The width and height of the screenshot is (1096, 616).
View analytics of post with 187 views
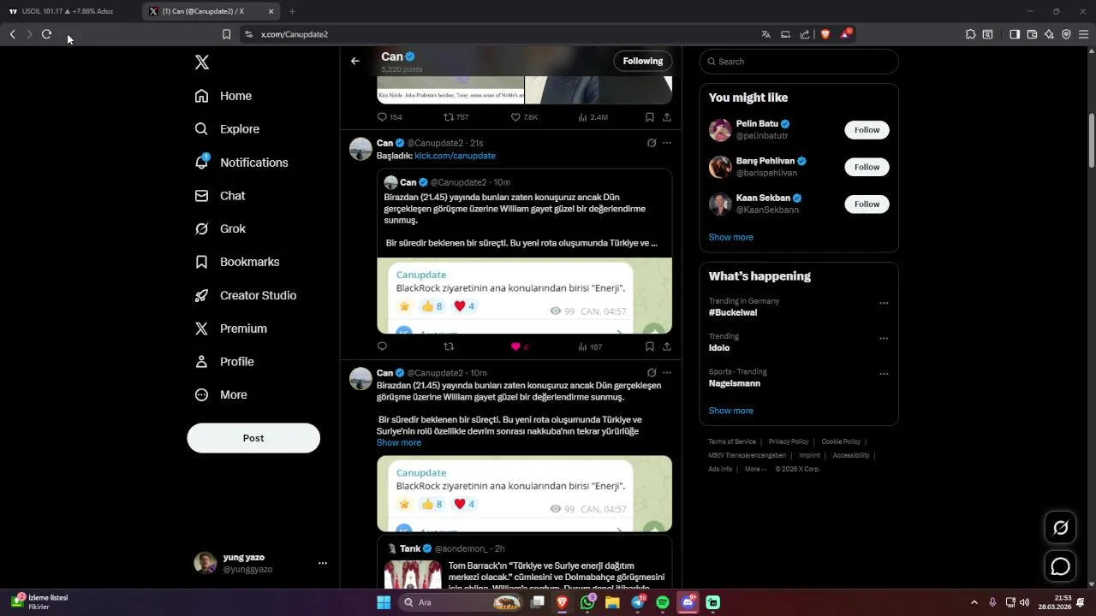[590, 346]
